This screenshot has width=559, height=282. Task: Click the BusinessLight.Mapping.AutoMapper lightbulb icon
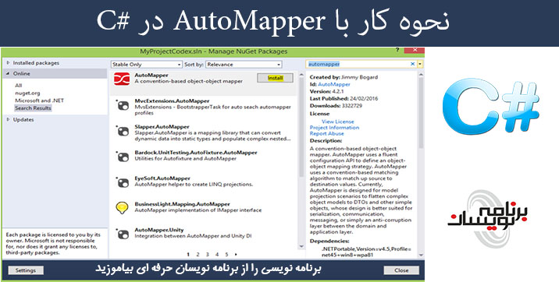pos(122,208)
